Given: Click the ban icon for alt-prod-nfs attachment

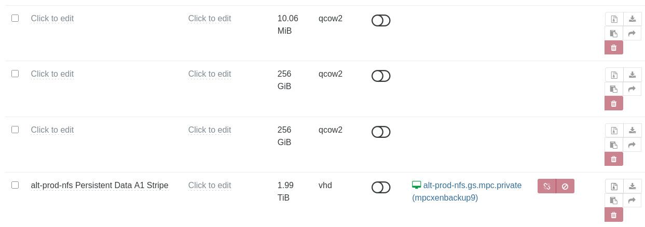Looking at the screenshot, I should tap(565, 186).
